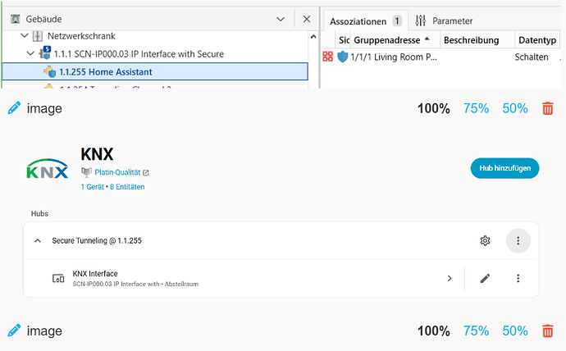The height and width of the screenshot is (351, 566).
Task: Sort by Gruppenadresse column header
Action: coord(395,40)
